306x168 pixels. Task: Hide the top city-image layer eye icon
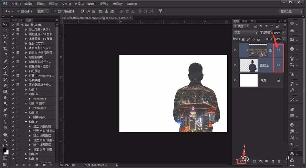tap(235, 50)
